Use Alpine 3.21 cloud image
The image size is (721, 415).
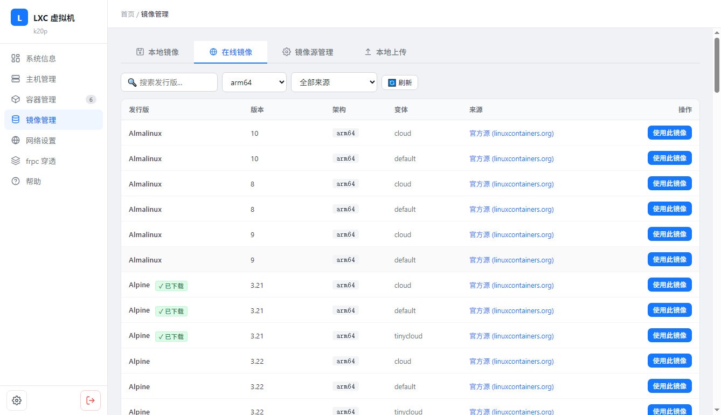coord(669,285)
